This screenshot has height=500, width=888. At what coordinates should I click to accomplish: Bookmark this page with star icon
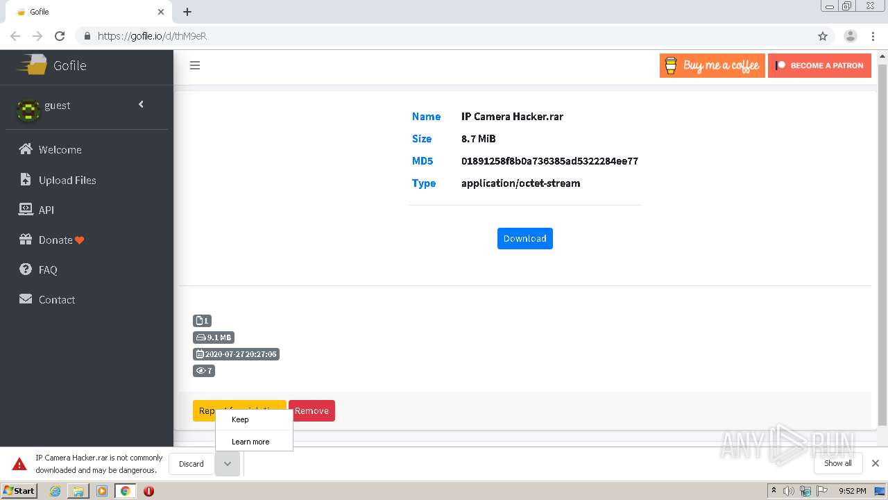click(823, 36)
